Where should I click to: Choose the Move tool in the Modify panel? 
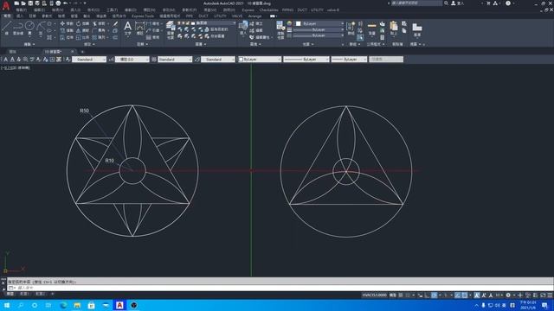(66, 23)
